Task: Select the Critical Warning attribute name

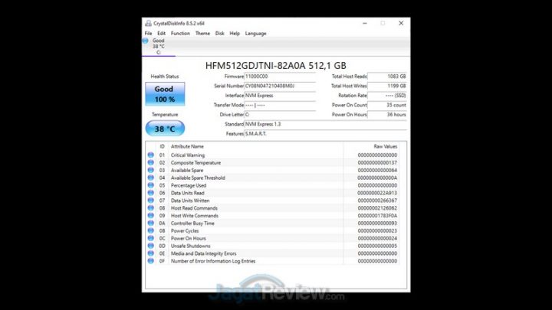Action: click(x=188, y=155)
